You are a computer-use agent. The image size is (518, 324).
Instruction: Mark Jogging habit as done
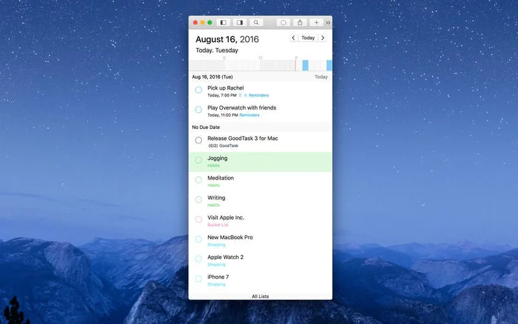pyautogui.click(x=198, y=160)
